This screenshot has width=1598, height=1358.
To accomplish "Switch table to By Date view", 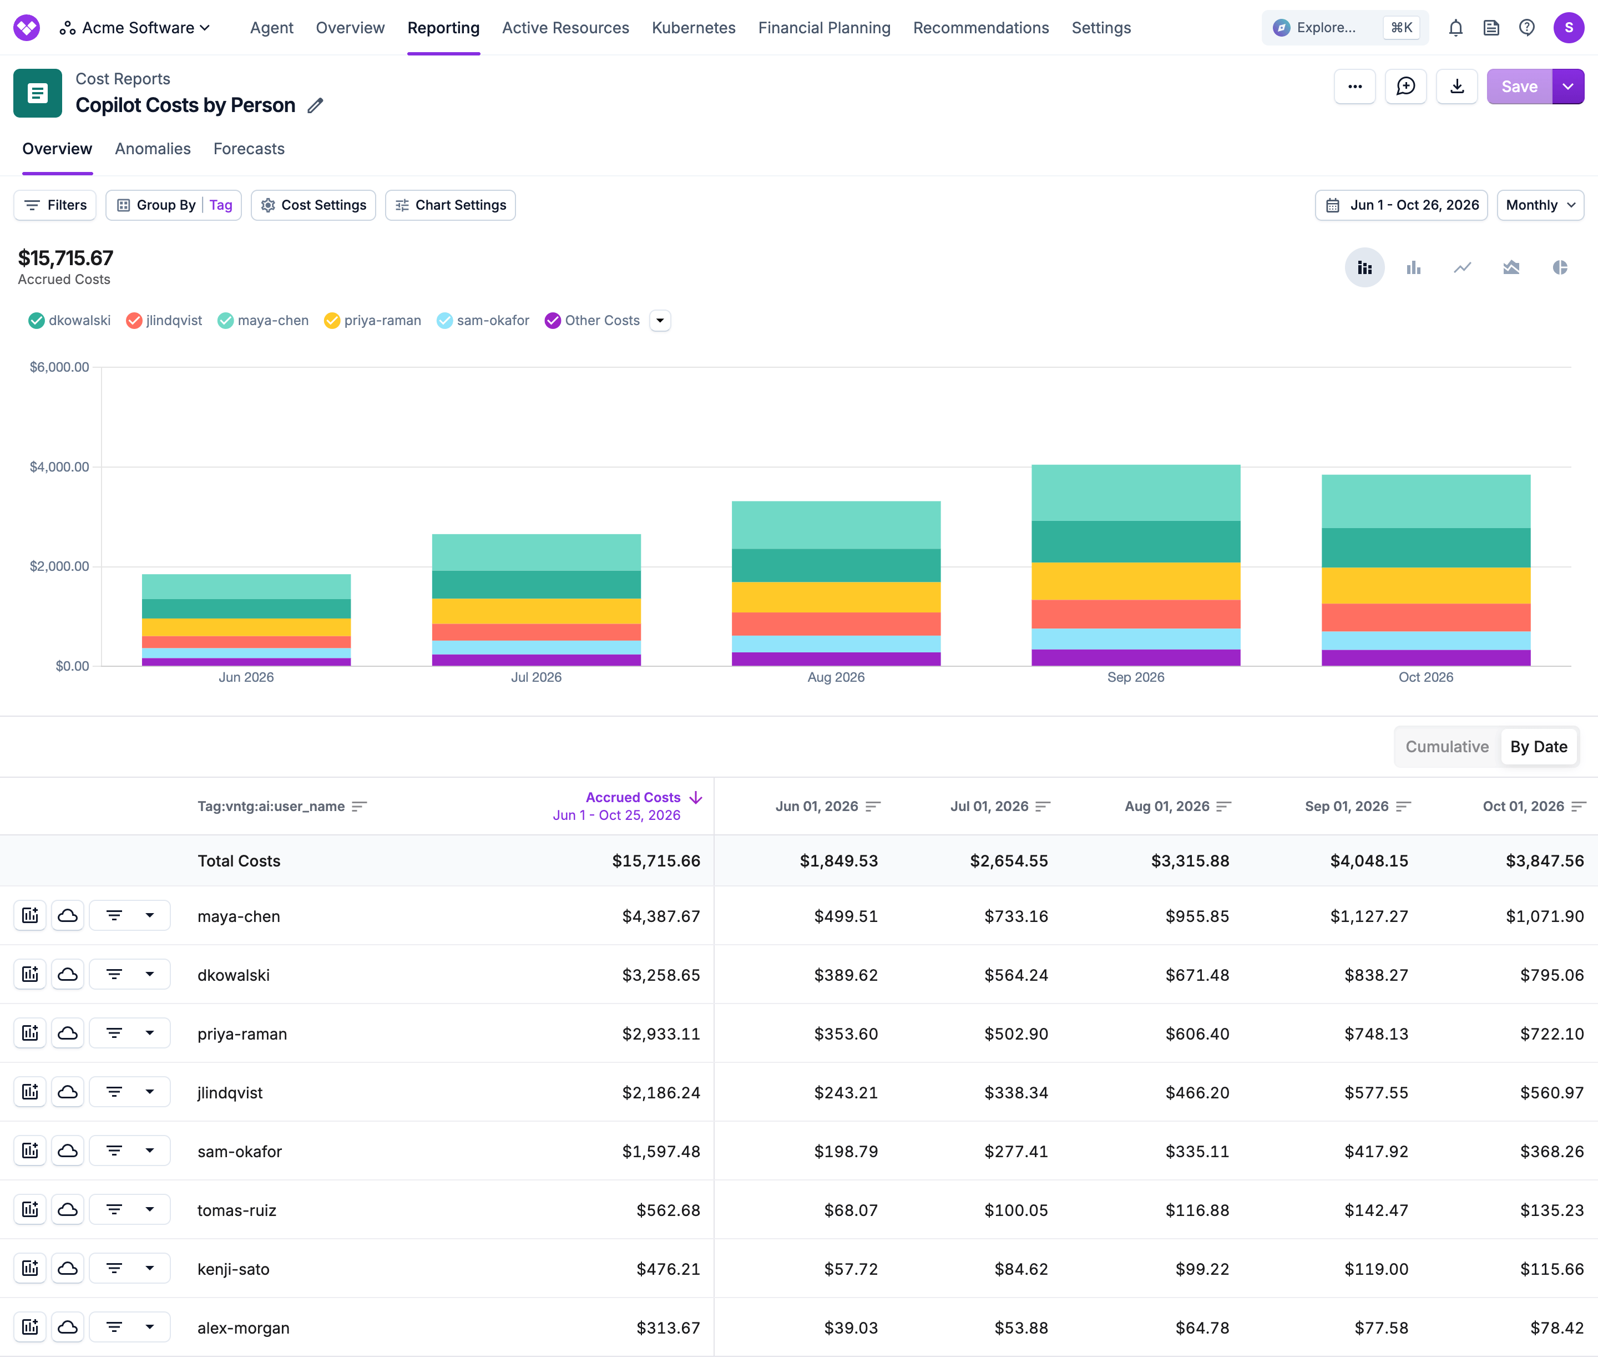I will click(1539, 747).
